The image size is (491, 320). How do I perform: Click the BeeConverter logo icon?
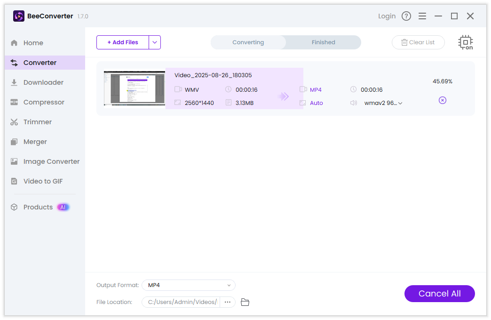tap(19, 16)
